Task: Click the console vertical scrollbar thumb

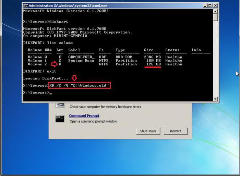Action: pyautogui.click(x=215, y=18)
